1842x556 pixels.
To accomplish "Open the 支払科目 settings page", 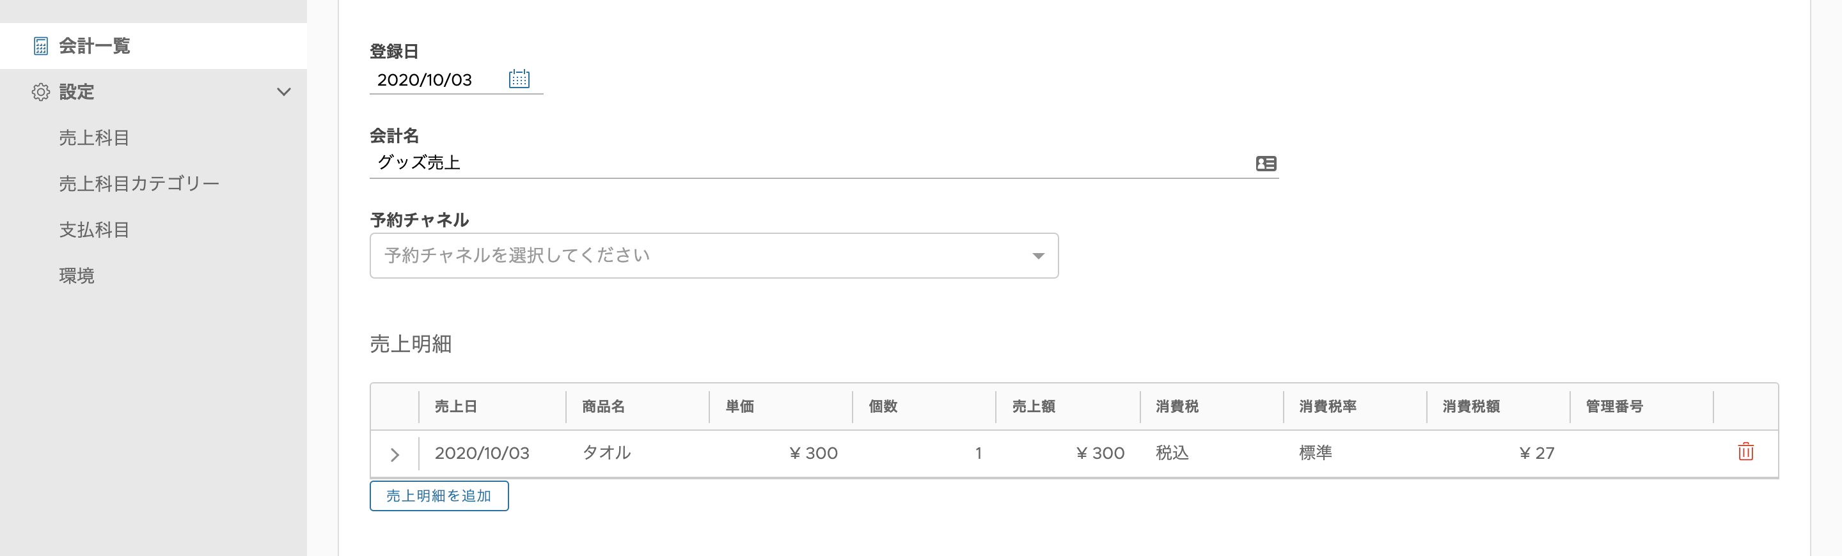I will [95, 230].
